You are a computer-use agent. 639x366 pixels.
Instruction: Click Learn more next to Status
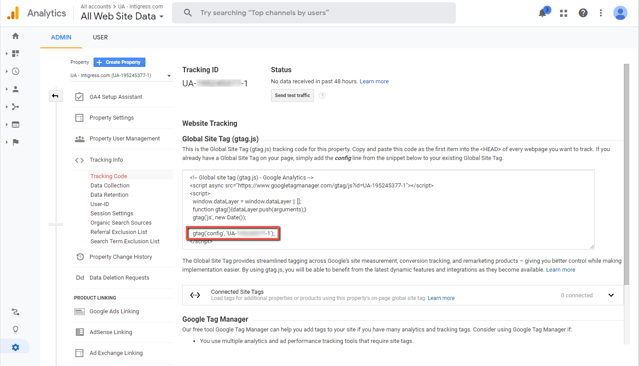pos(374,82)
